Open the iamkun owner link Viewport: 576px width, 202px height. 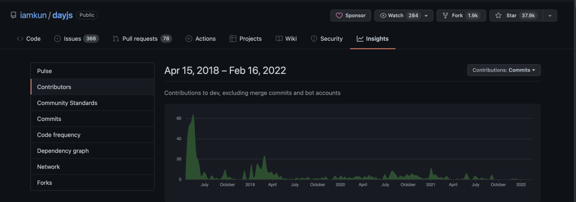[33, 15]
